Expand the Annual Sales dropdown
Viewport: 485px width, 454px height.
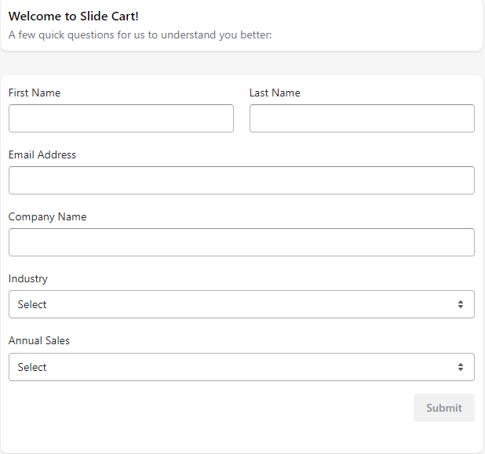click(242, 367)
